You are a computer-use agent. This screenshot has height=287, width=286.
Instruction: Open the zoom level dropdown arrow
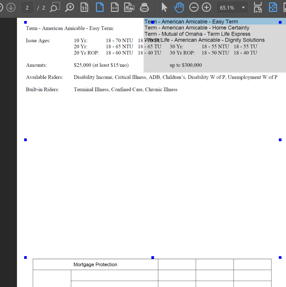(x=243, y=7)
